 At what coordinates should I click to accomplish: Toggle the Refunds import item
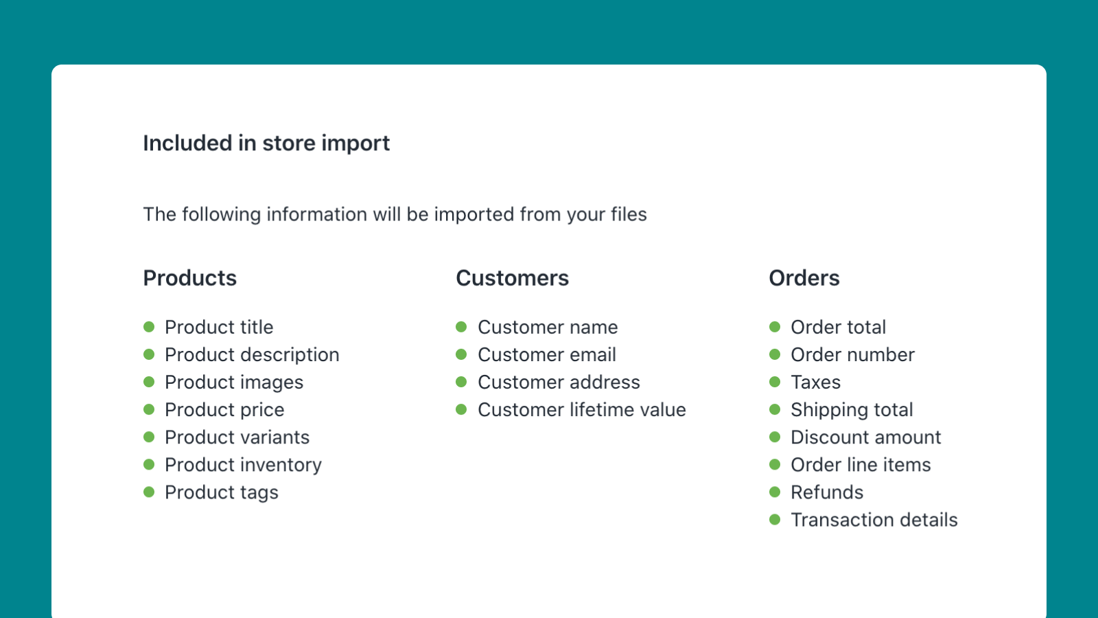pyautogui.click(x=827, y=492)
